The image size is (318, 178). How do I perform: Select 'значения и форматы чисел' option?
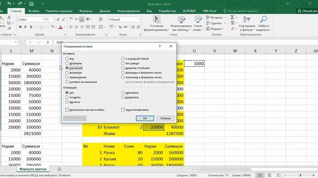click(123, 77)
